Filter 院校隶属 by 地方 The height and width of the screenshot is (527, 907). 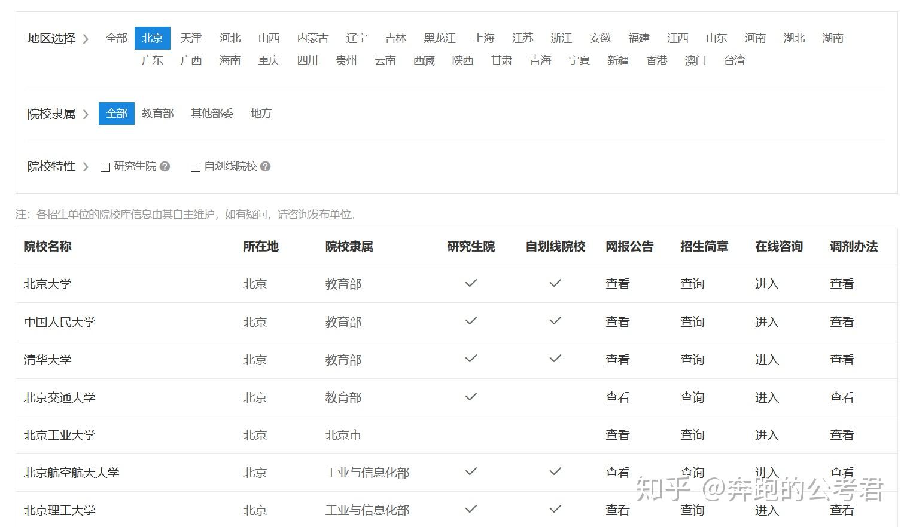261,114
